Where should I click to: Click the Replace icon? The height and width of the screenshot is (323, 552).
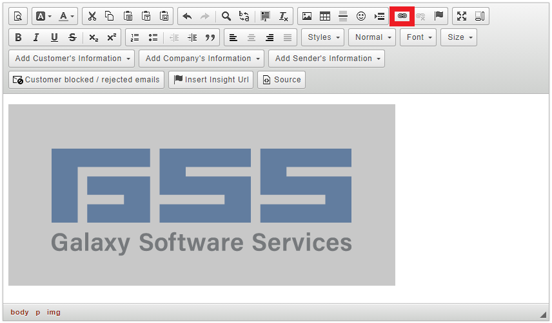click(x=244, y=16)
